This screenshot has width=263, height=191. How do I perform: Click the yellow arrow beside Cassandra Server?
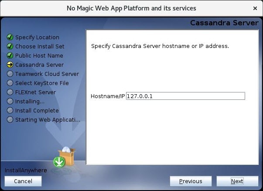click(10, 65)
